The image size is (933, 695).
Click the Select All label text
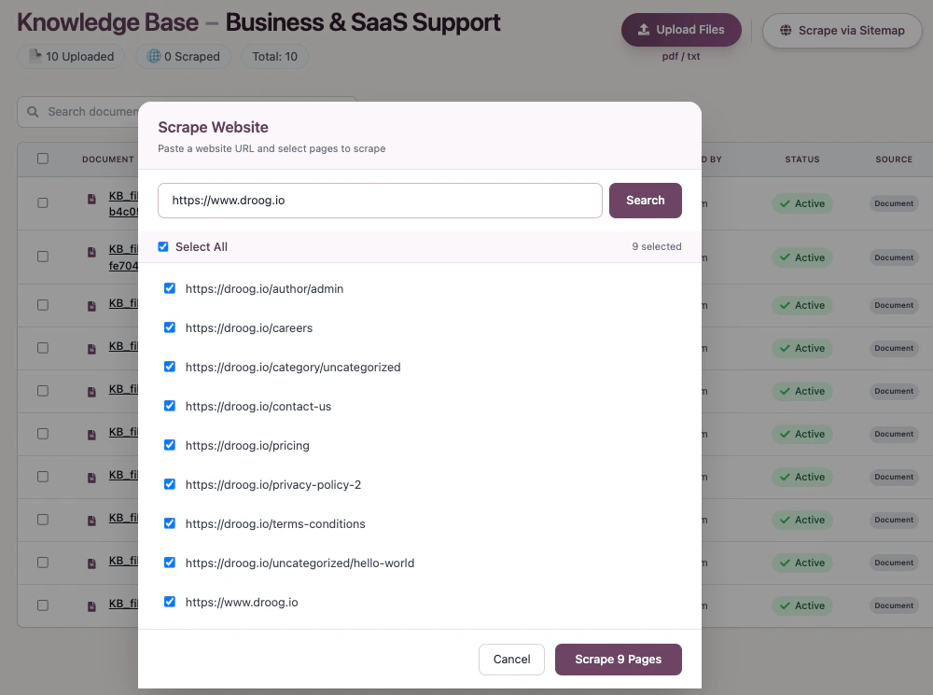(x=202, y=247)
